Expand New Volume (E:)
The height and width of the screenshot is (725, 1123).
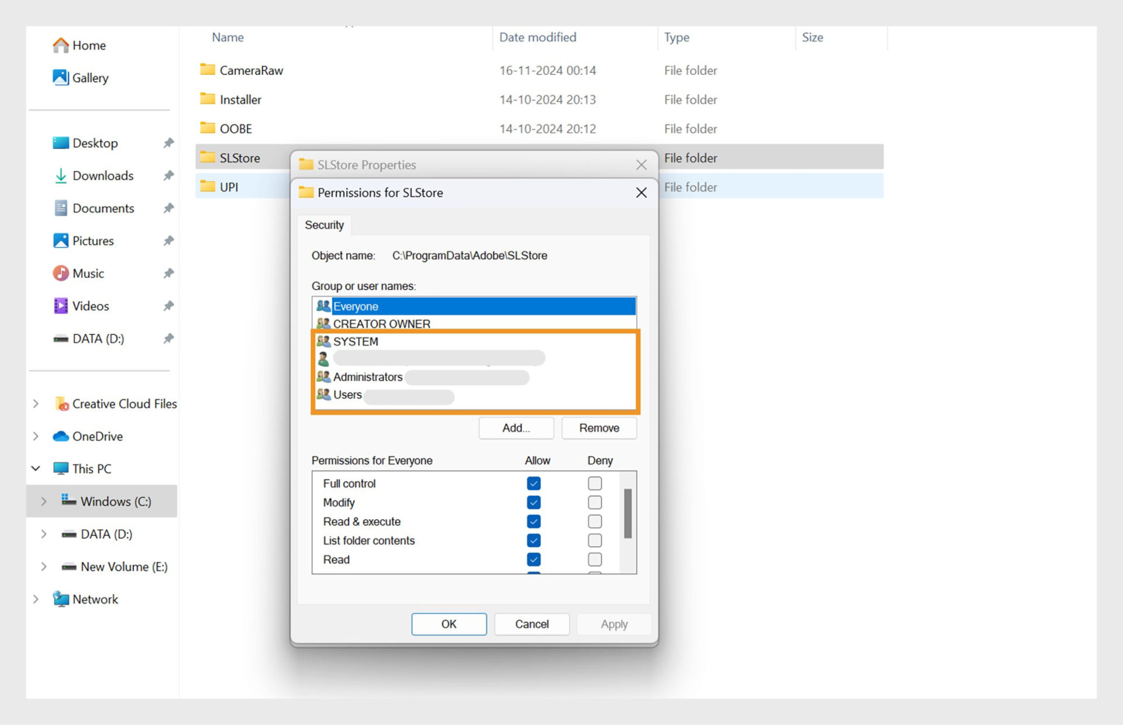pos(44,566)
